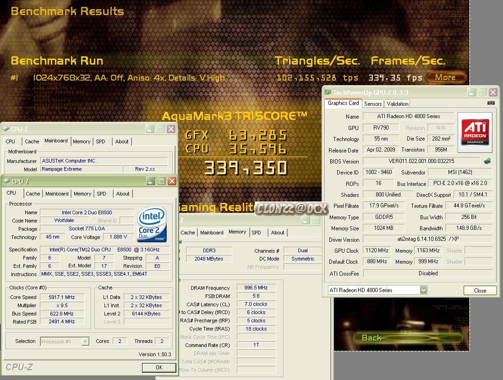Click the Wolfdale code name field

pyautogui.click(x=64, y=220)
